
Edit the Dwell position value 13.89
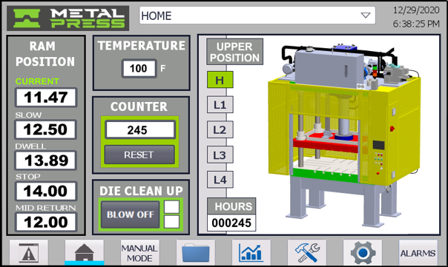[x=46, y=160]
